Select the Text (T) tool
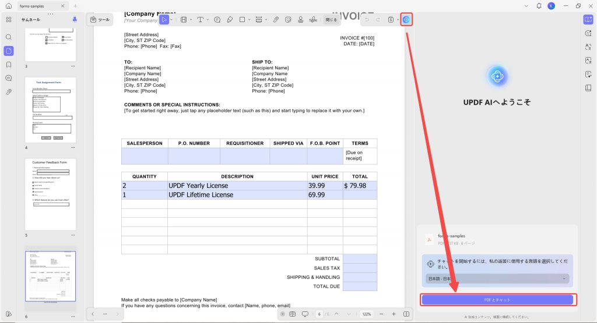Viewport: 597px width, 323px height. [201, 20]
